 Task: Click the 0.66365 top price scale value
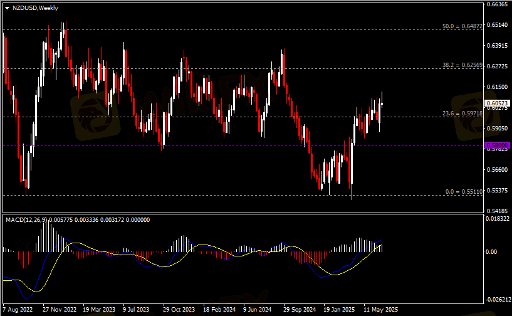[498, 4]
